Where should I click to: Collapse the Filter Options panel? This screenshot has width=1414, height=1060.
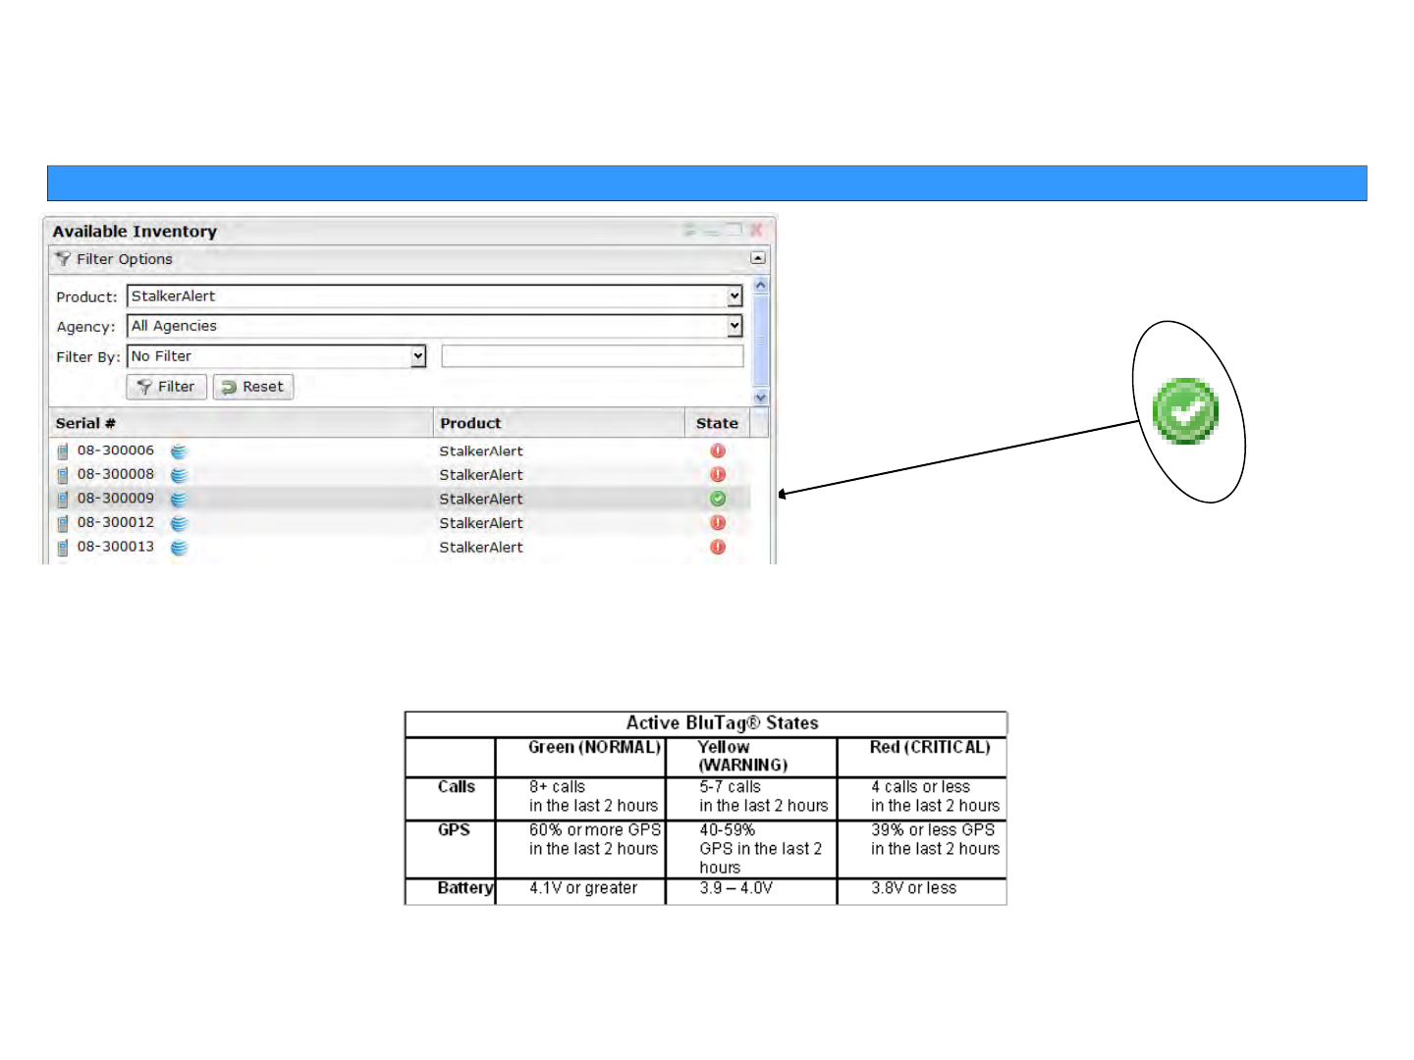[x=757, y=258]
